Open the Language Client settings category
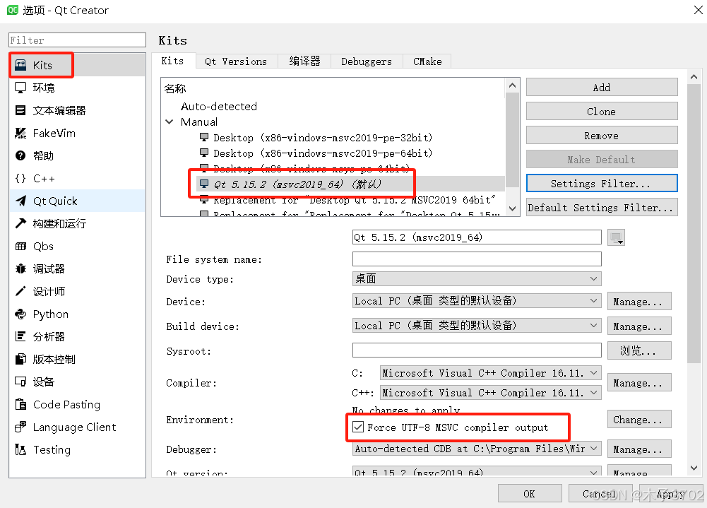The image size is (707, 508). click(x=77, y=427)
